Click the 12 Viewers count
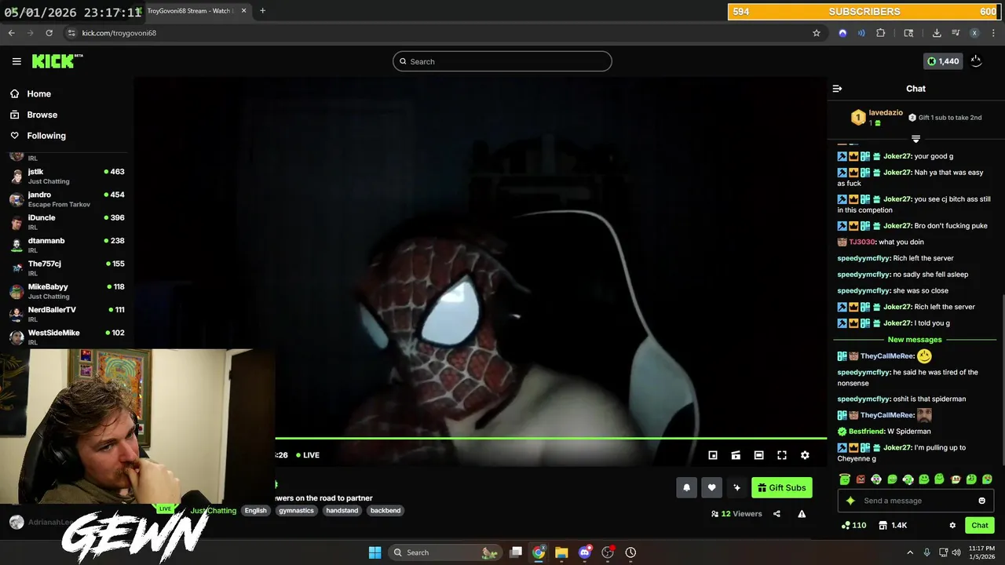This screenshot has width=1005, height=565. (736, 514)
